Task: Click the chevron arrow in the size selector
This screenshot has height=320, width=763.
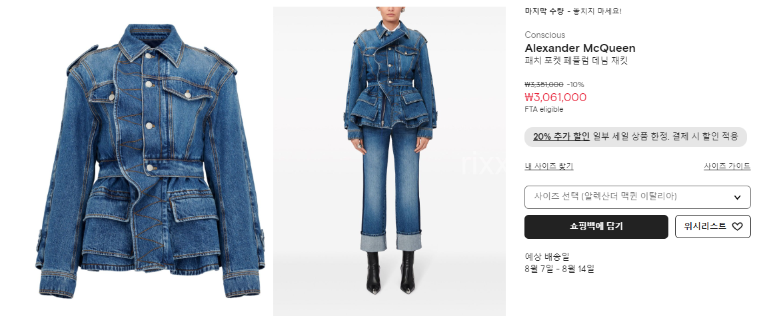Action: (737, 197)
